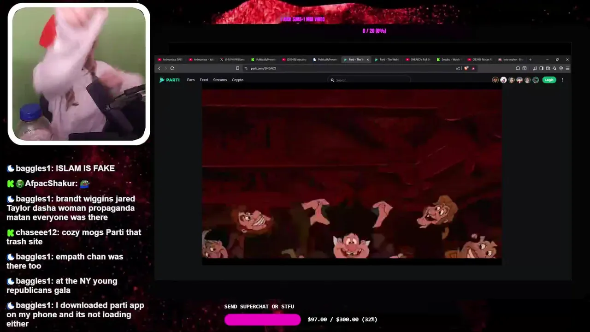Open the Feed page on Parti
This screenshot has height=332, width=590.
tap(204, 80)
